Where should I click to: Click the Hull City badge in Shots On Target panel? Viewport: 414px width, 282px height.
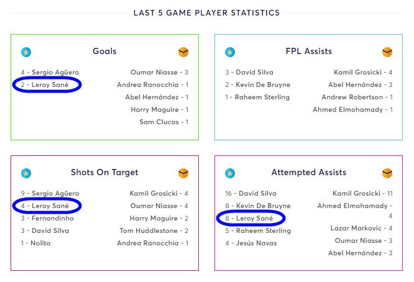tap(183, 173)
